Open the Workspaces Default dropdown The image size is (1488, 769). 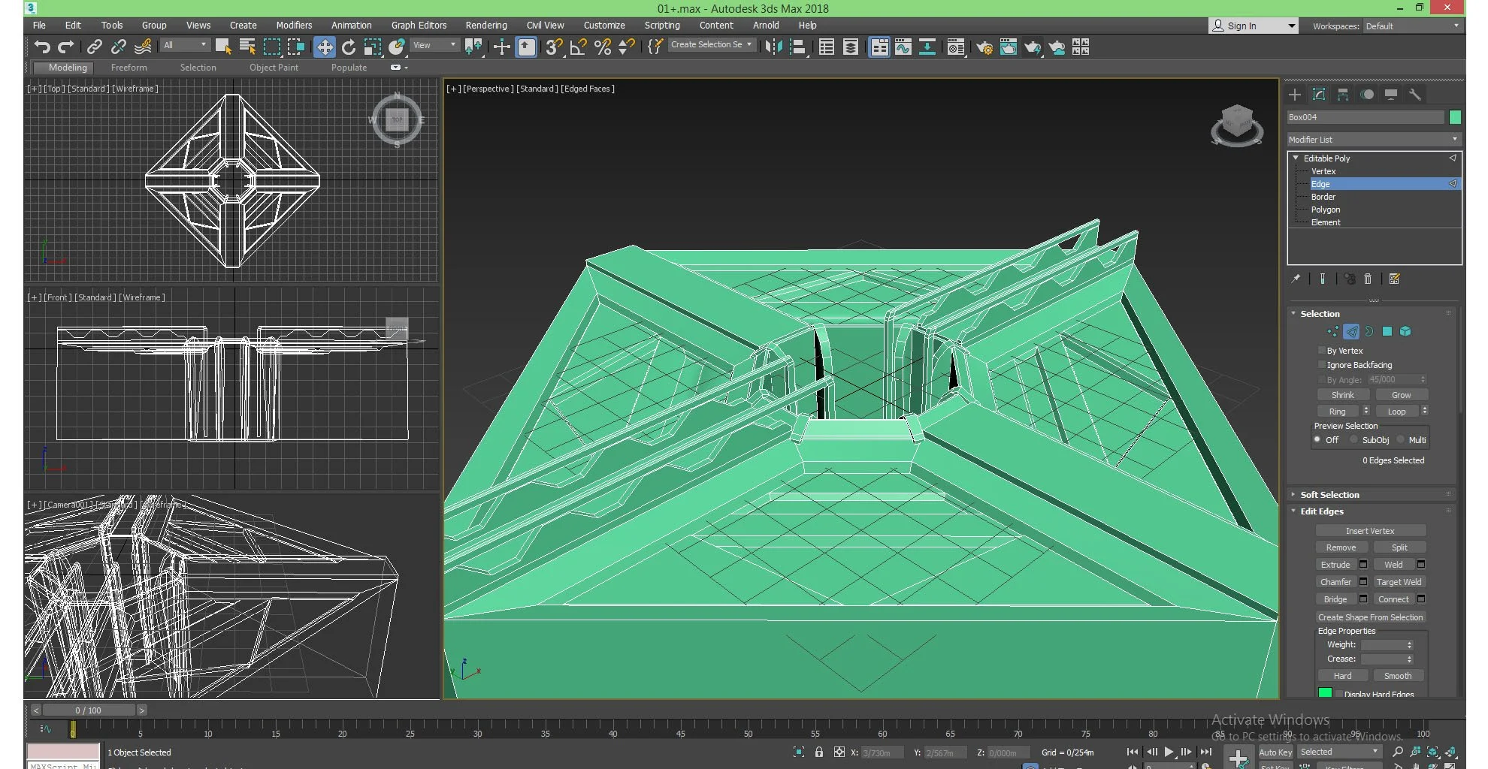click(1411, 26)
